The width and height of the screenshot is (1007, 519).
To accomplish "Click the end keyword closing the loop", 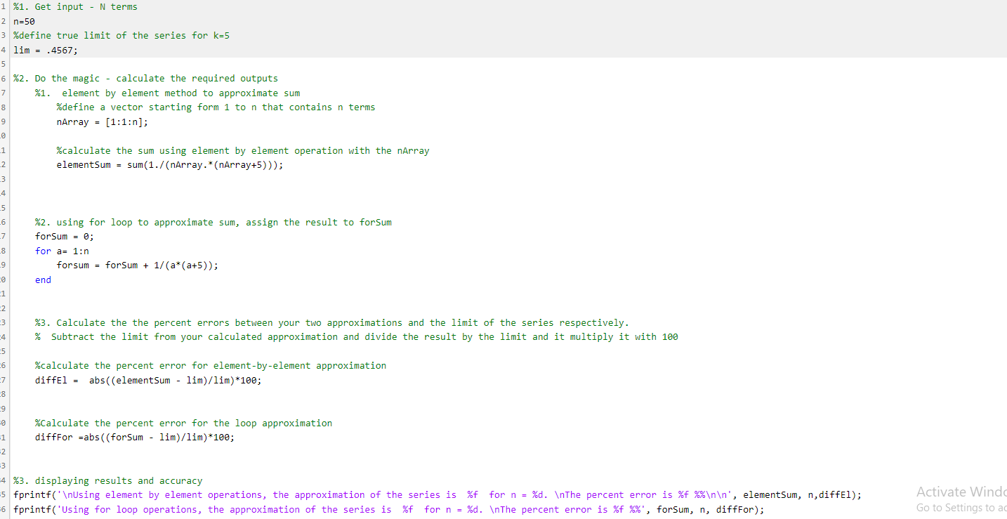I will point(42,280).
